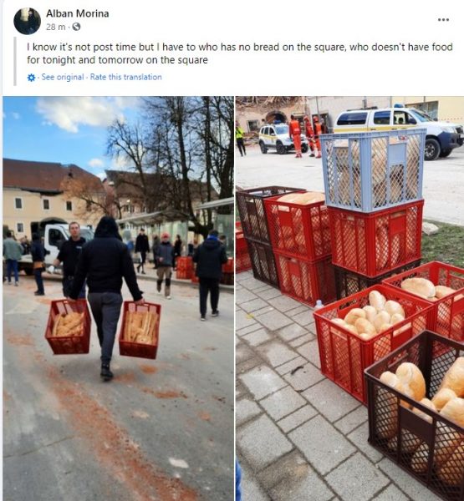The image size is (464, 501).
Task: Open the post options three-dot menu
Action: click(443, 20)
